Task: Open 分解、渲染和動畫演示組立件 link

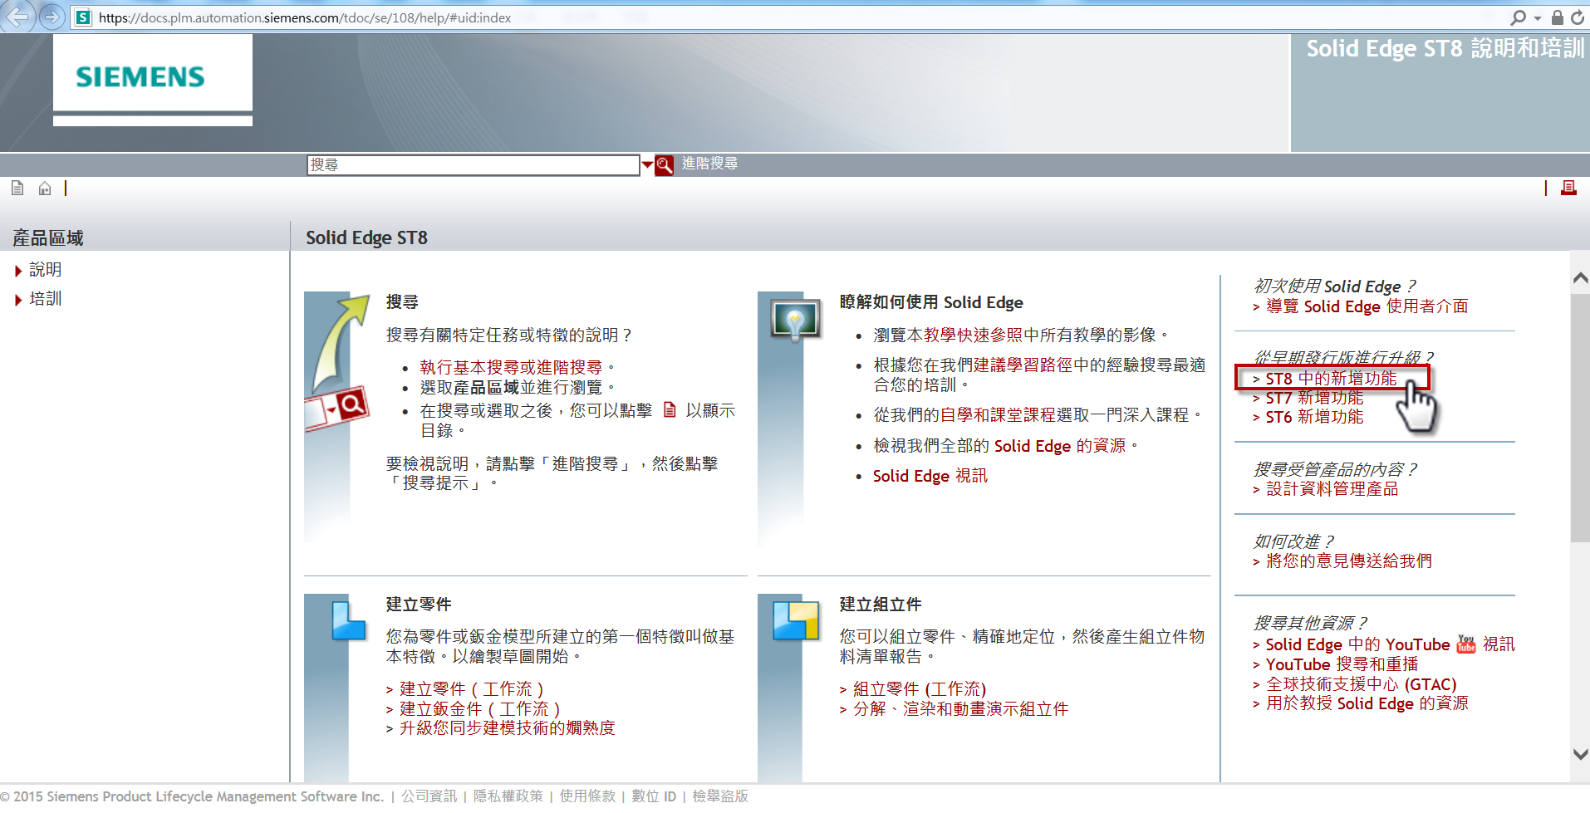Action: pyautogui.click(x=961, y=709)
